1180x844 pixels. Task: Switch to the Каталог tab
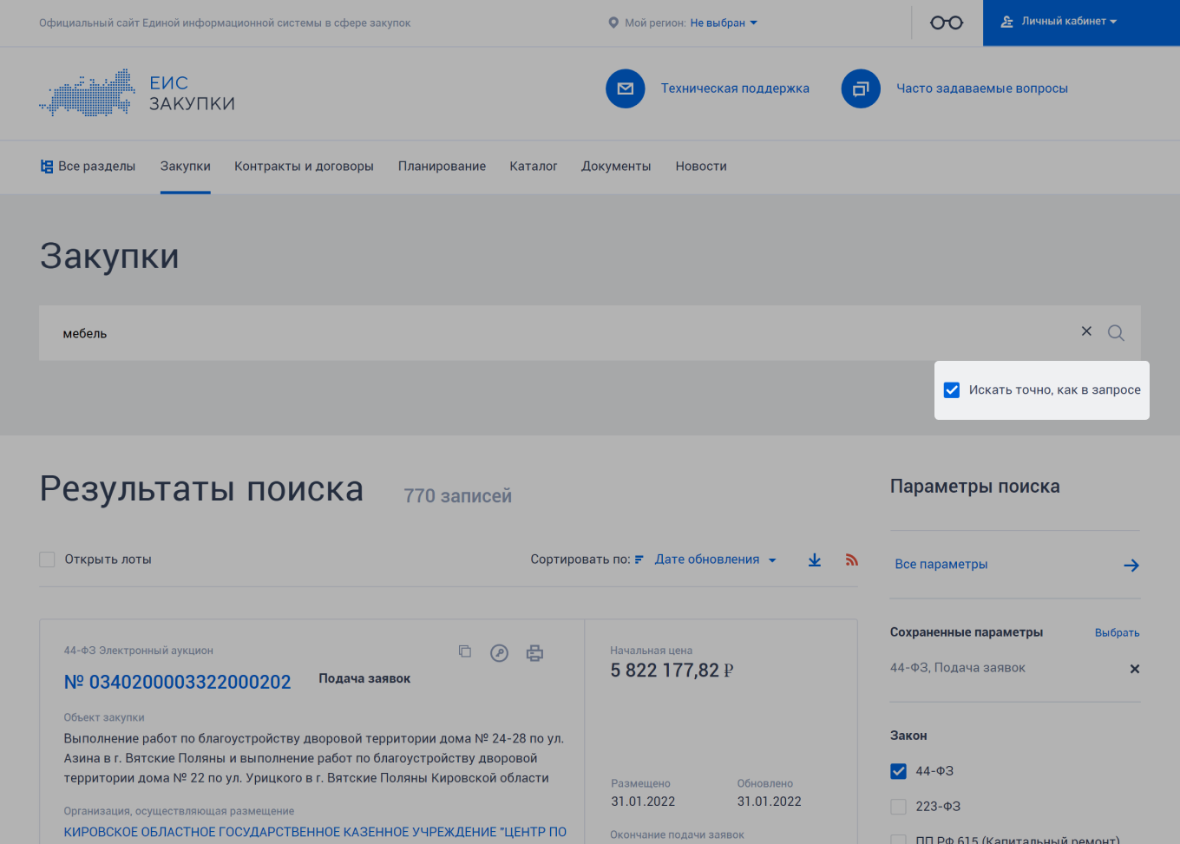(534, 167)
